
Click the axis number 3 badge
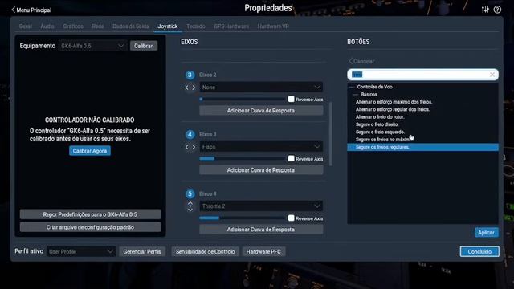click(x=190, y=75)
